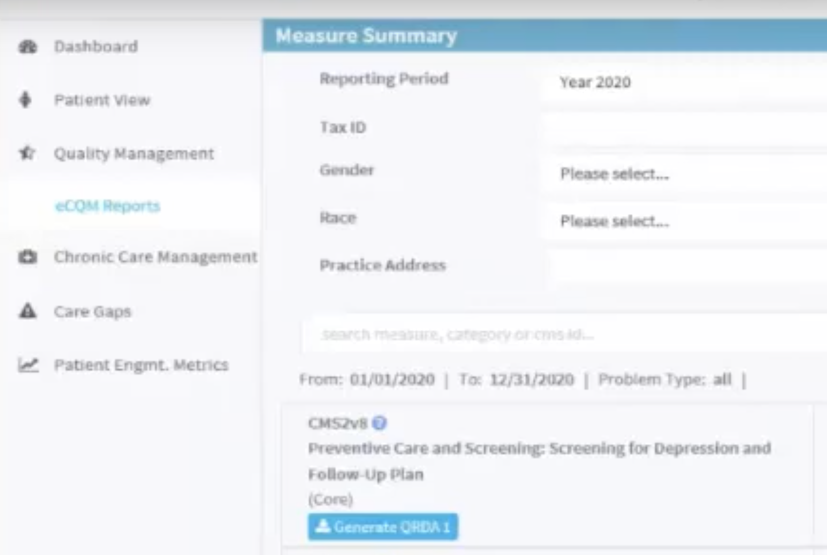
Task: Click the Patient View person icon
Action: pyautogui.click(x=26, y=100)
